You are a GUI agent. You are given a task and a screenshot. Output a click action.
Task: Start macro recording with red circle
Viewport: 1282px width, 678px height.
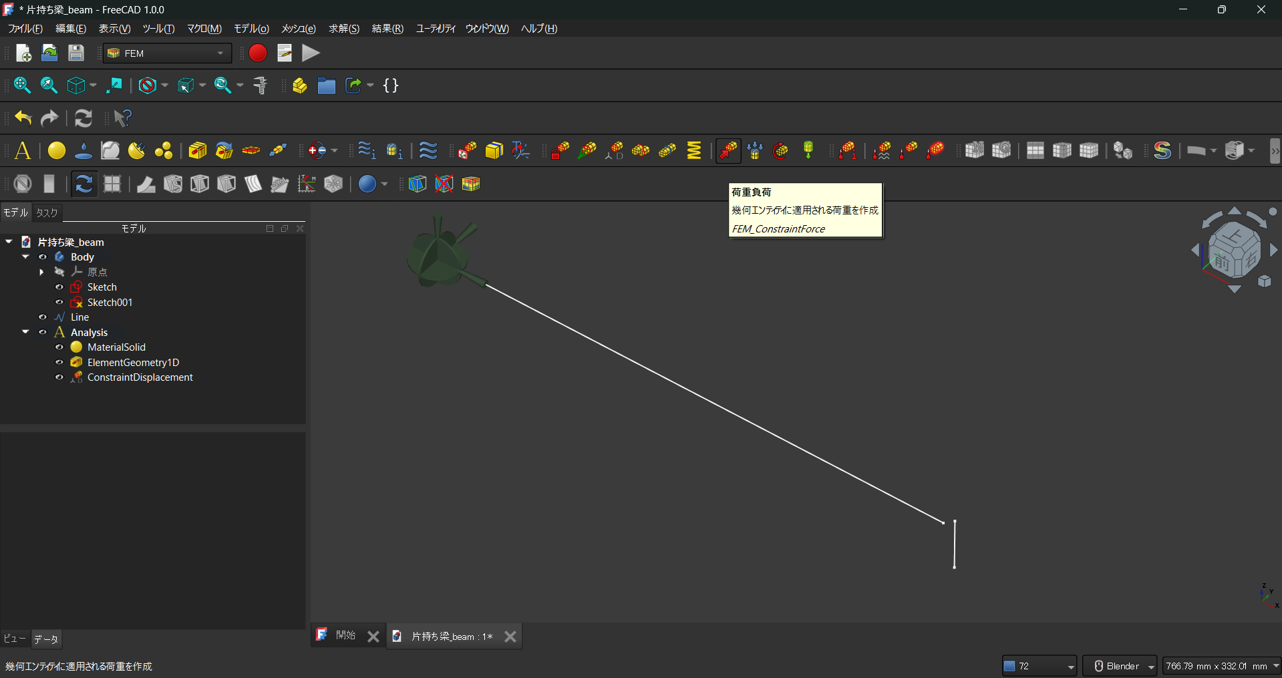(x=258, y=53)
